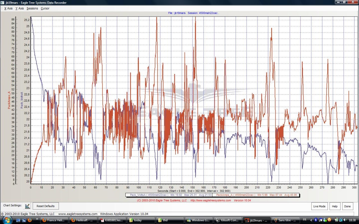The height and width of the screenshot is (224, 359).
Task: Click the FR language indicator
Action: (305, 220)
